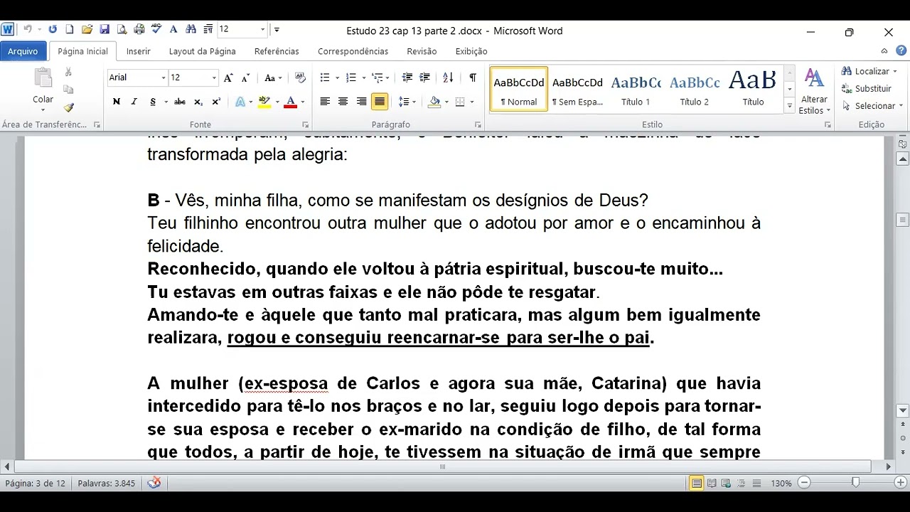Toggle justified alignment
The height and width of the screenshot is (512, 910).
coord(380,102)
